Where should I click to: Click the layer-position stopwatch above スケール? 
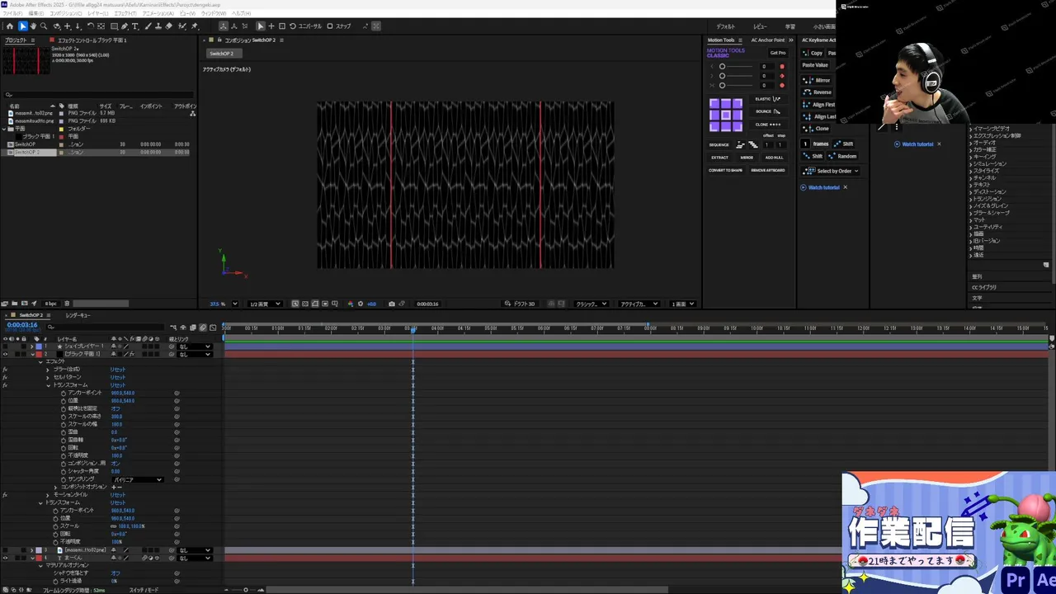(55, 518)
